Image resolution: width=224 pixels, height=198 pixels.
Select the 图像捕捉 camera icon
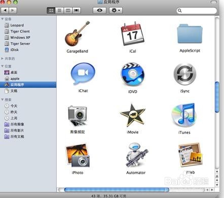pyautogui.click(x=78, y=116)
